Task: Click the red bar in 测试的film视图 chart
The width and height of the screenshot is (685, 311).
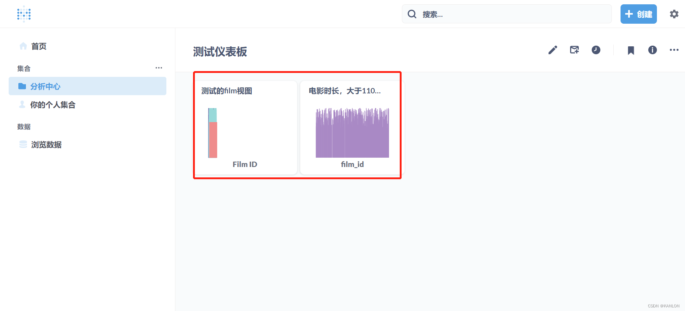Action: click(213, 140)
